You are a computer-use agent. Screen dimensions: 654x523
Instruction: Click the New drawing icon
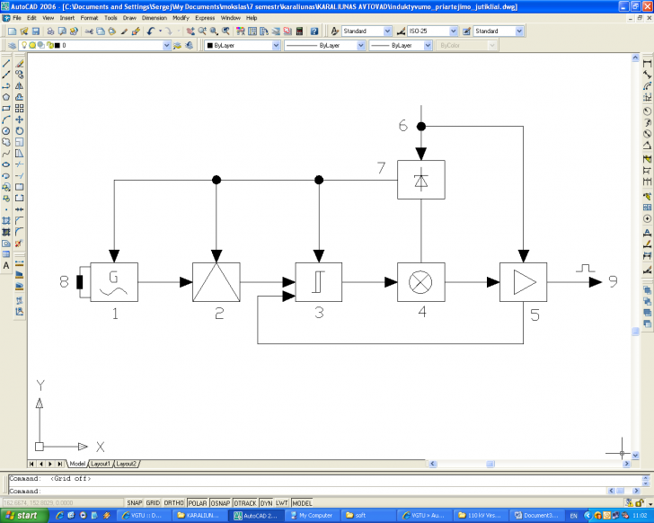click(x=12, y=31)
